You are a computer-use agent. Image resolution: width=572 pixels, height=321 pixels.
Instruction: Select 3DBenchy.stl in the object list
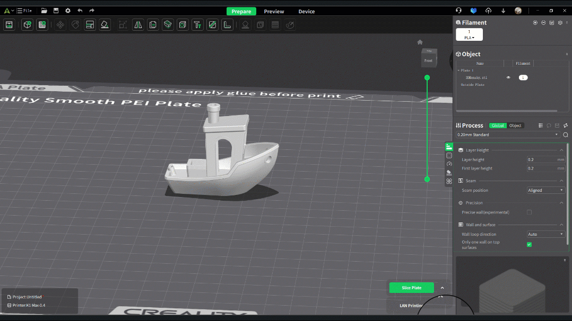click(476, 78)
